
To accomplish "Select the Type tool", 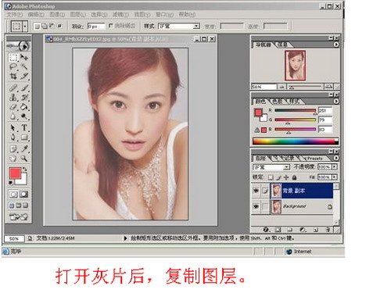I will pyautogui.click(x=24, y=127).
